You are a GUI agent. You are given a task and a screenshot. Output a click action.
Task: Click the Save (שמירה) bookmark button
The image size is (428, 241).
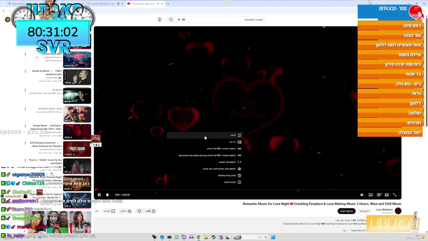tap(109, 211)
